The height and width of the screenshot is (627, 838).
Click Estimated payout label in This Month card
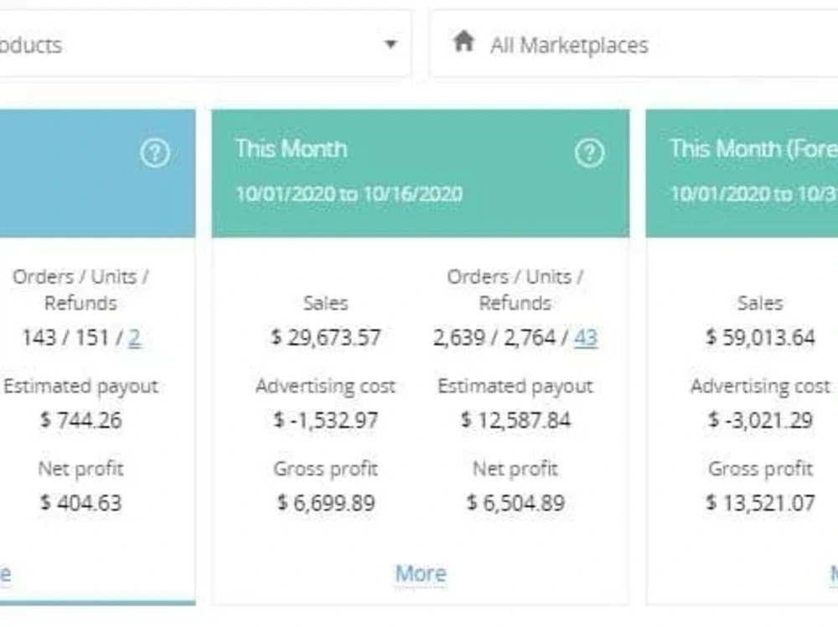[515, 386]
